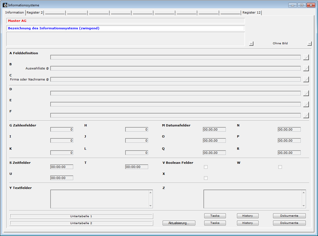Click the Informationssysteme app icon in the title bar
The height and width of the screenshot is (236, 318).
tap(5, 5)
